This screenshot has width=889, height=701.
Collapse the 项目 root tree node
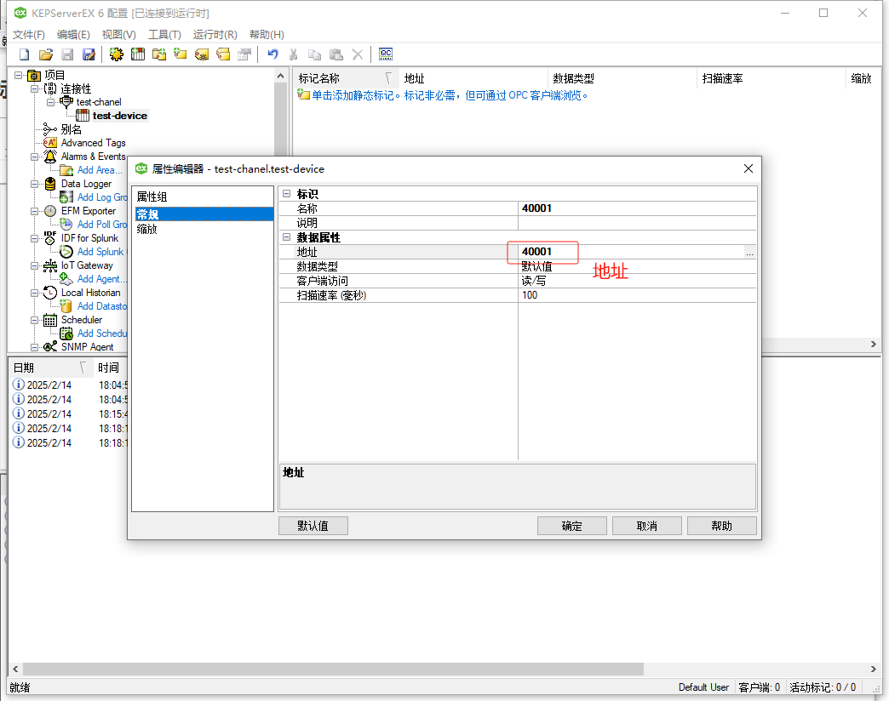coord(19,75)
